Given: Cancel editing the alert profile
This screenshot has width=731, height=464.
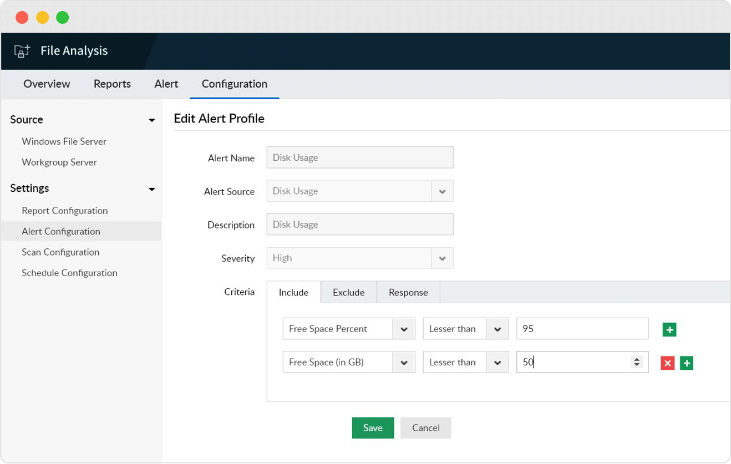Looking at the screenshot, I should [425, 427].
